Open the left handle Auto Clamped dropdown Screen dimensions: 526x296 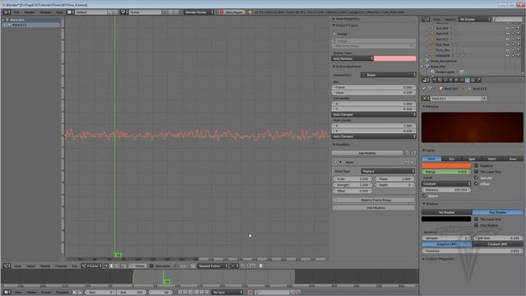coord(374,114)
